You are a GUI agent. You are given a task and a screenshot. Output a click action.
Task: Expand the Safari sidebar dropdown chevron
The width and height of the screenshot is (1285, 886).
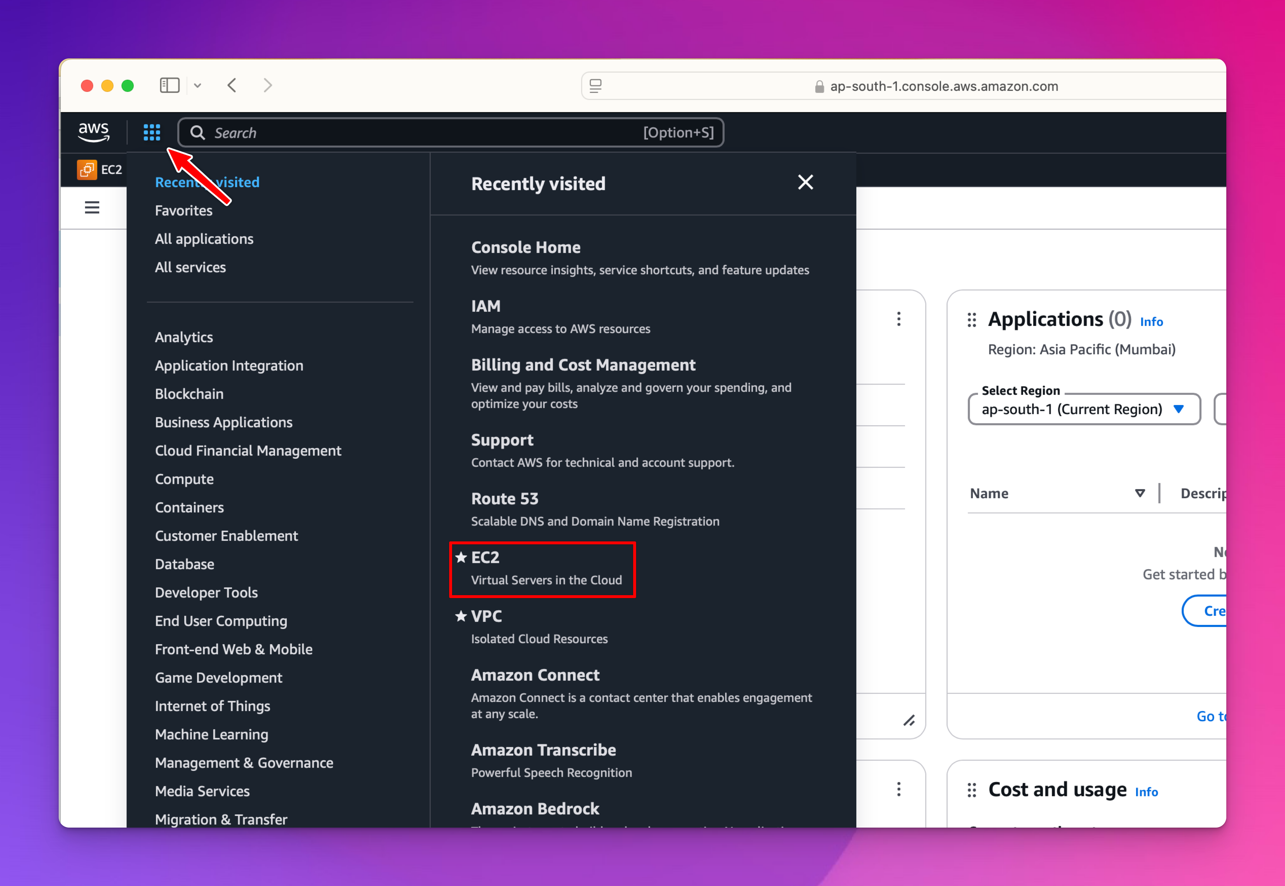[197, 86]
